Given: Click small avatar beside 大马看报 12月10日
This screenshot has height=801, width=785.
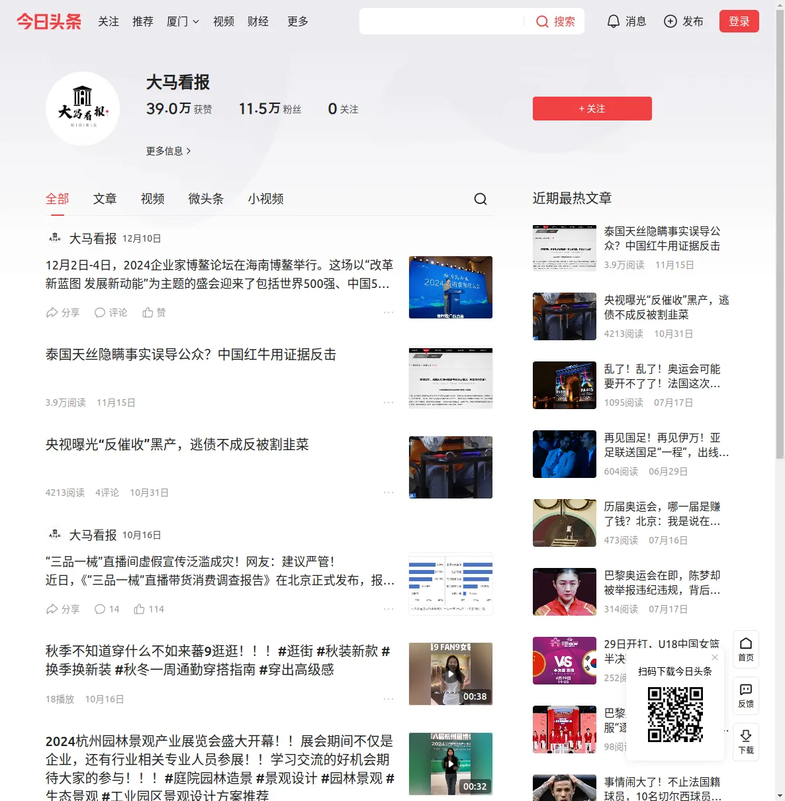Looking at the screenshot, I should click(x=55, y=238).
